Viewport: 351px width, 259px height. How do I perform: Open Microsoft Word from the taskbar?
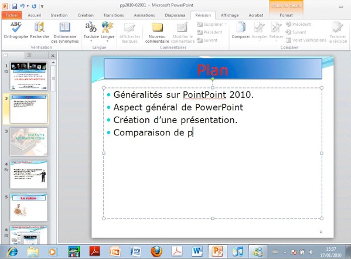click(197, 251)
